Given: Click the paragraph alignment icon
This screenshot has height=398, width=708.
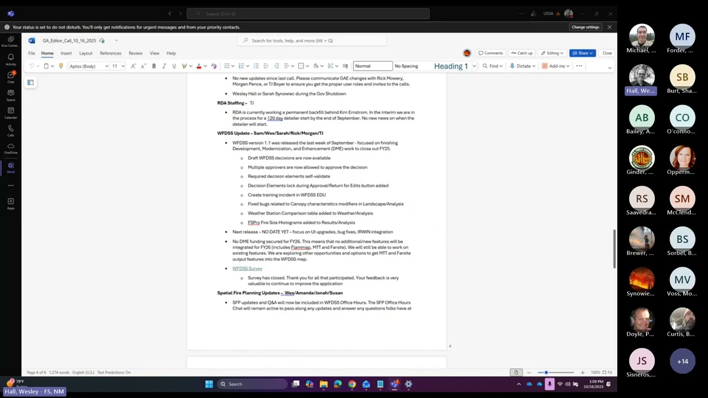Looking at the screenshot, I should click(x=286, y=66).
